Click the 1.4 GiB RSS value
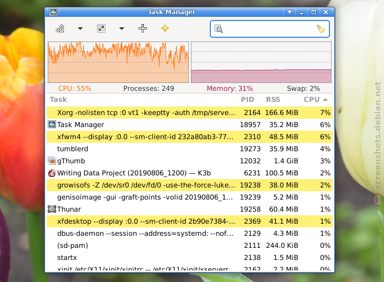The image size is (384, 282). pyautogui.click(x=286, y=161)
